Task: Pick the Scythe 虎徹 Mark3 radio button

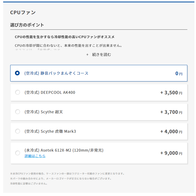Action: (18, 131)
